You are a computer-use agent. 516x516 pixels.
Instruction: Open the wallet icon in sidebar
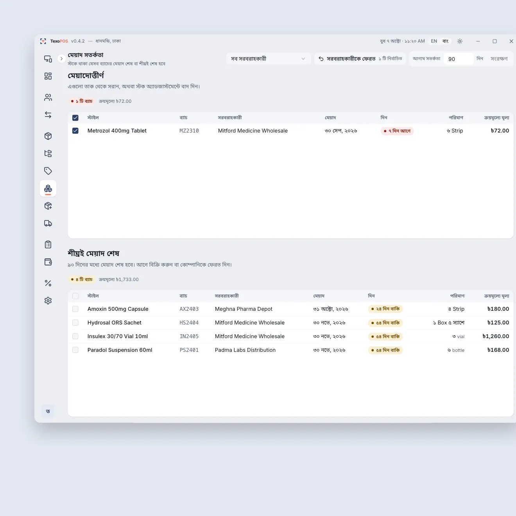pyautogui.click(x=48, y=262)
